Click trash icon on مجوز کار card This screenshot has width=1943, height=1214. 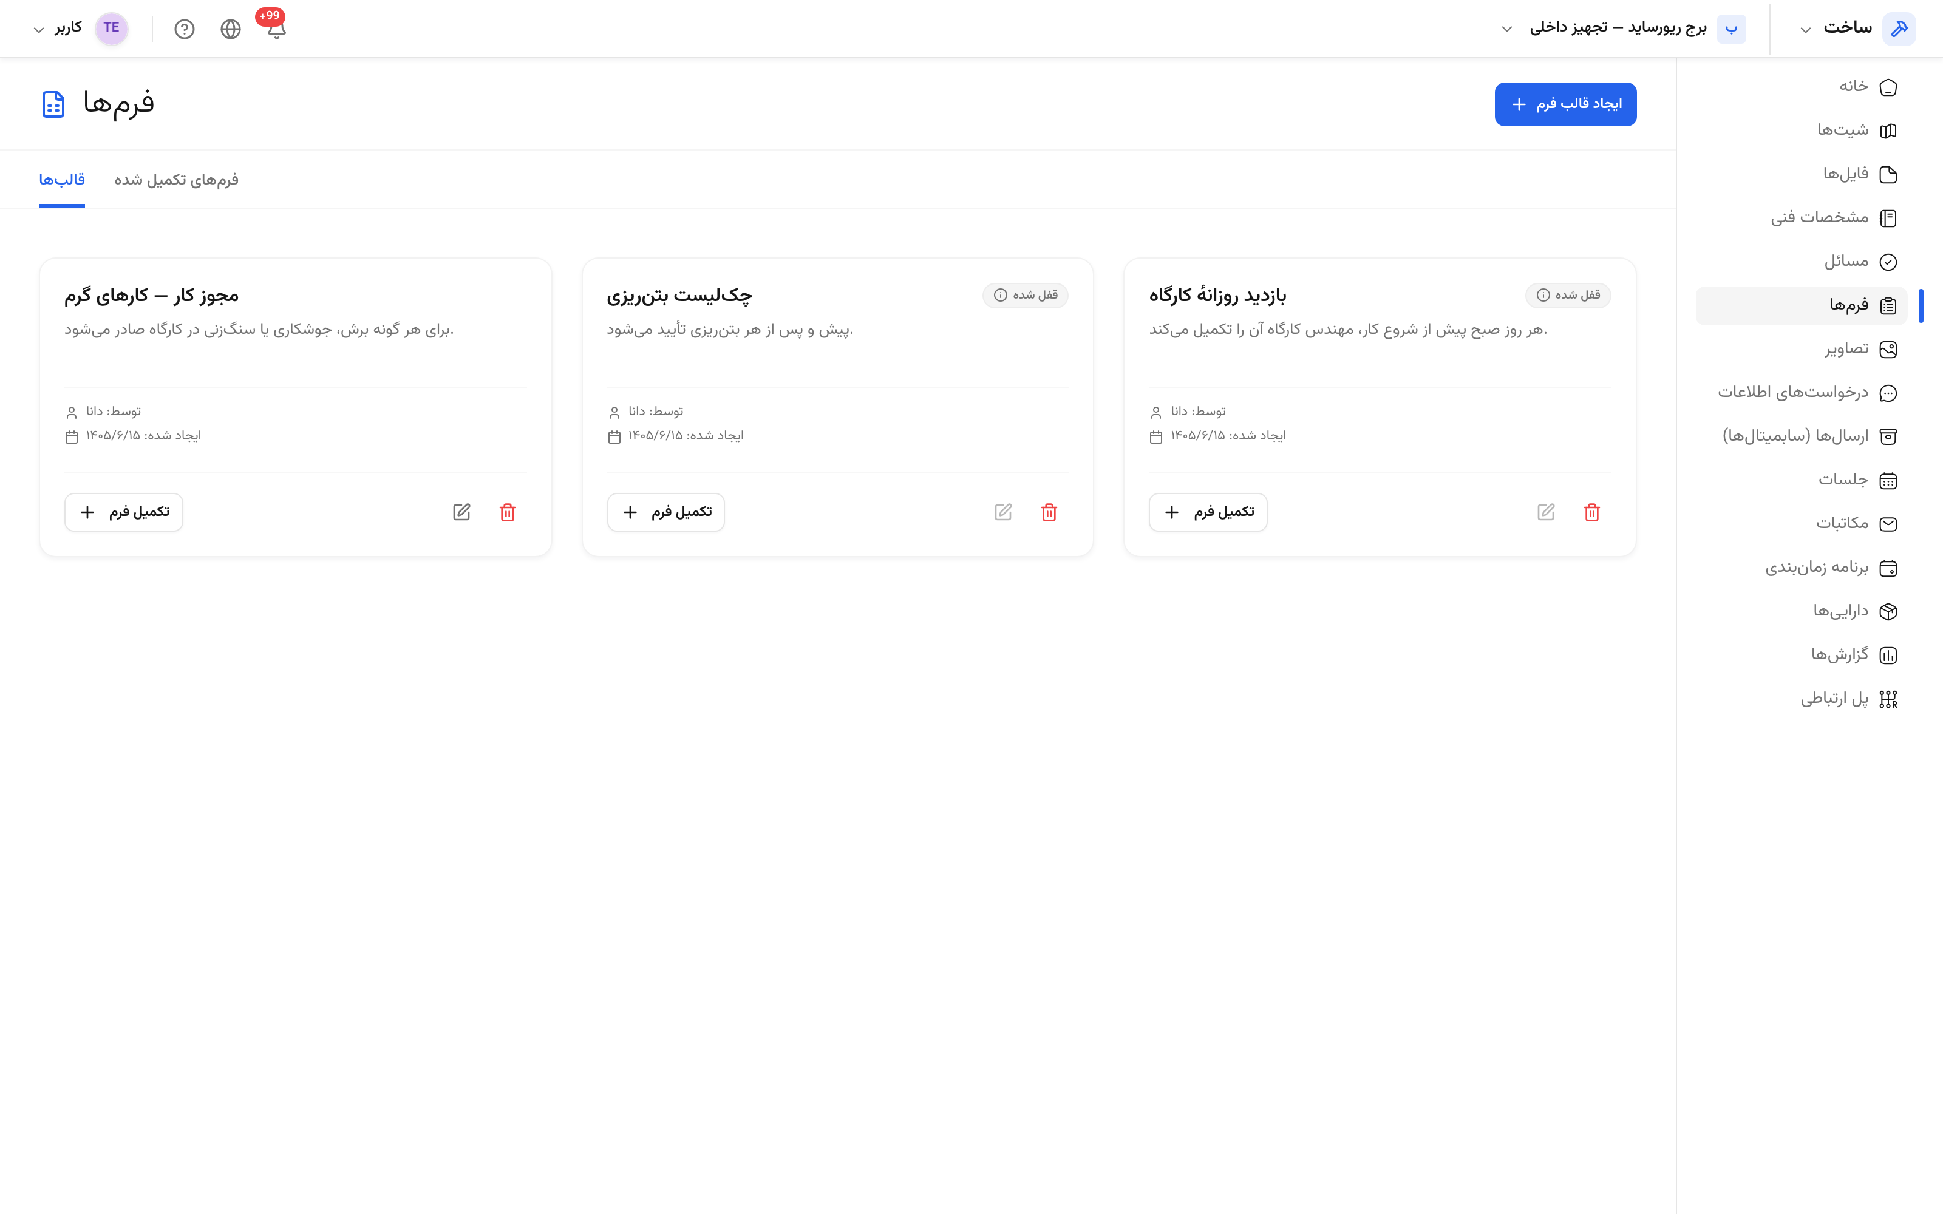click(x=508, y=512)
